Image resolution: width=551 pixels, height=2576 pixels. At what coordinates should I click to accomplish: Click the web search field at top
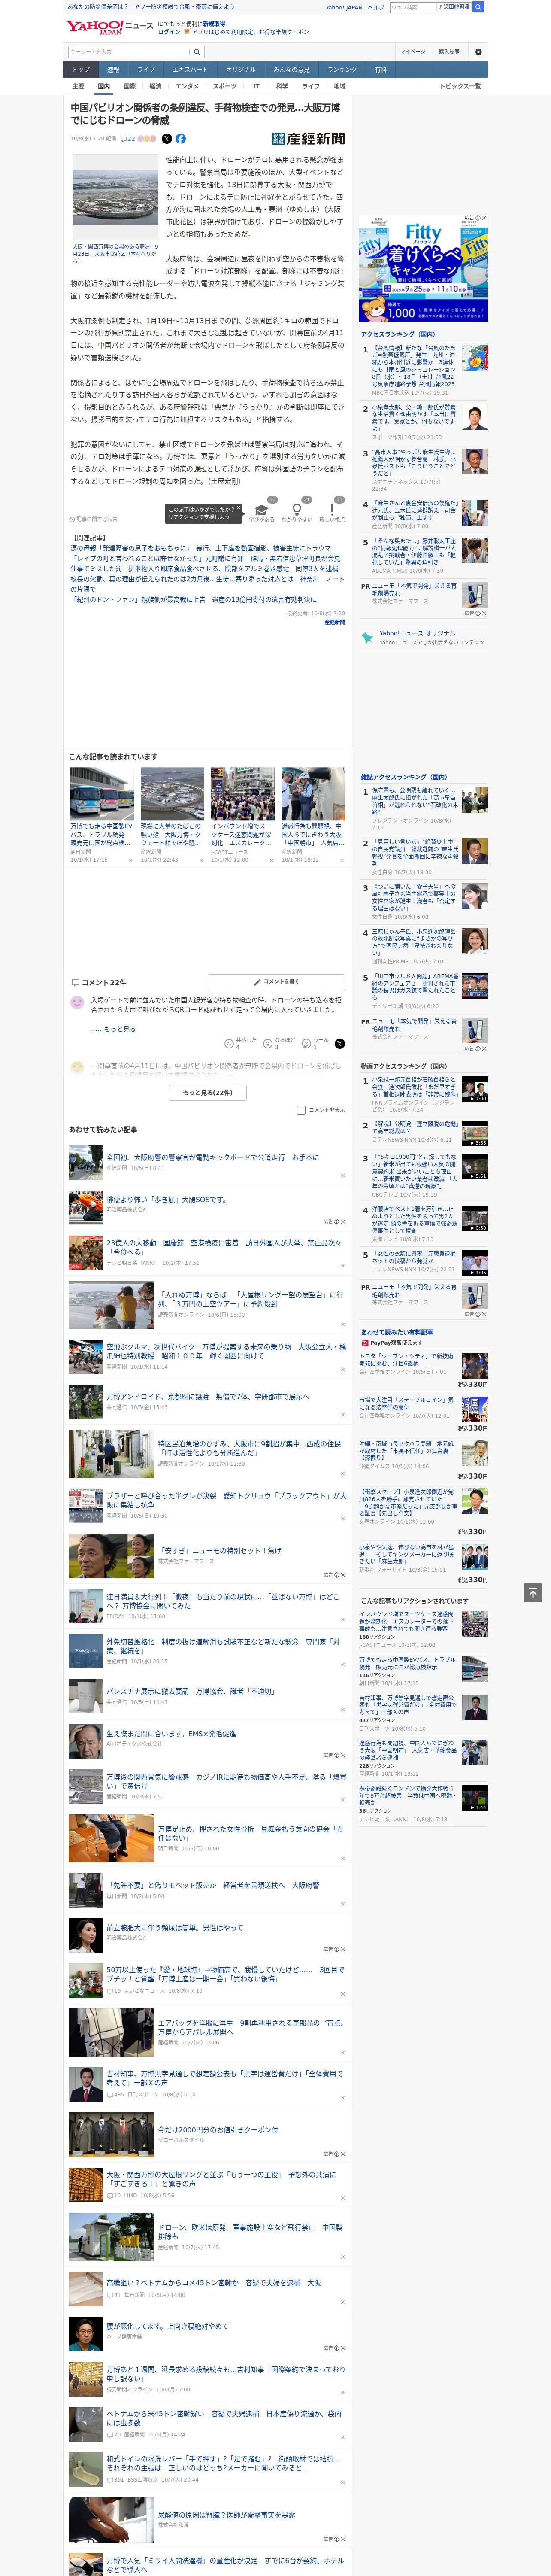412,7
